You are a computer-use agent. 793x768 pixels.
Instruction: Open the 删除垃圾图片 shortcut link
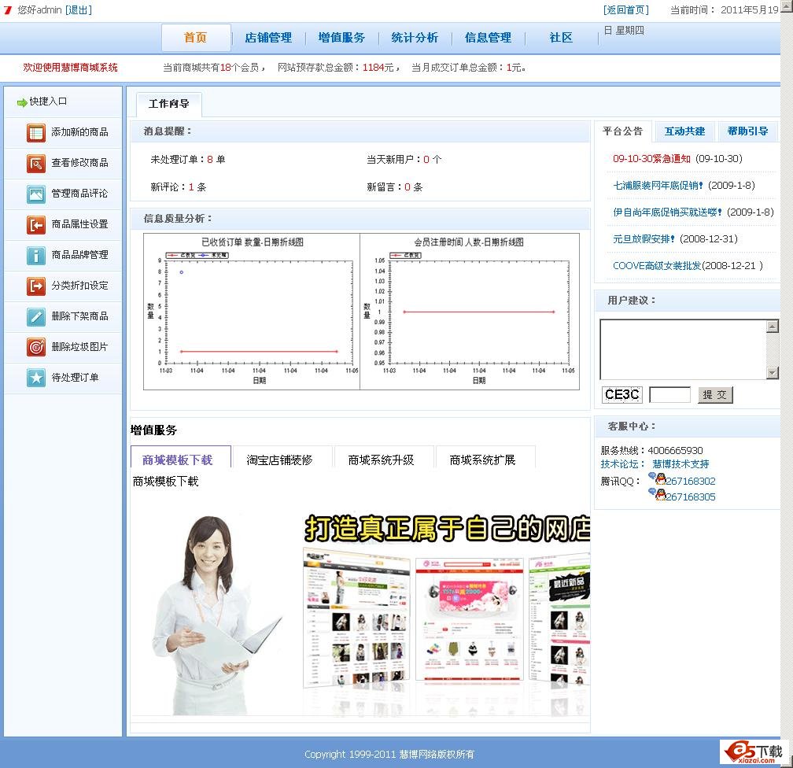80,347
